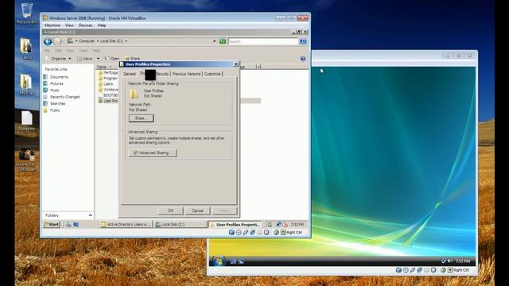Open View menu in VirtualBox window
The width and height of the screenshot is (509, 286).
tap(69, 25)
